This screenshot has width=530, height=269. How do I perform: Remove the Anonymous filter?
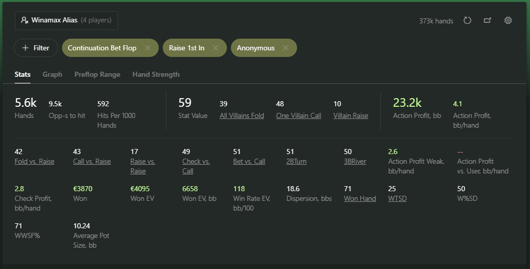[x=286, y=48]
